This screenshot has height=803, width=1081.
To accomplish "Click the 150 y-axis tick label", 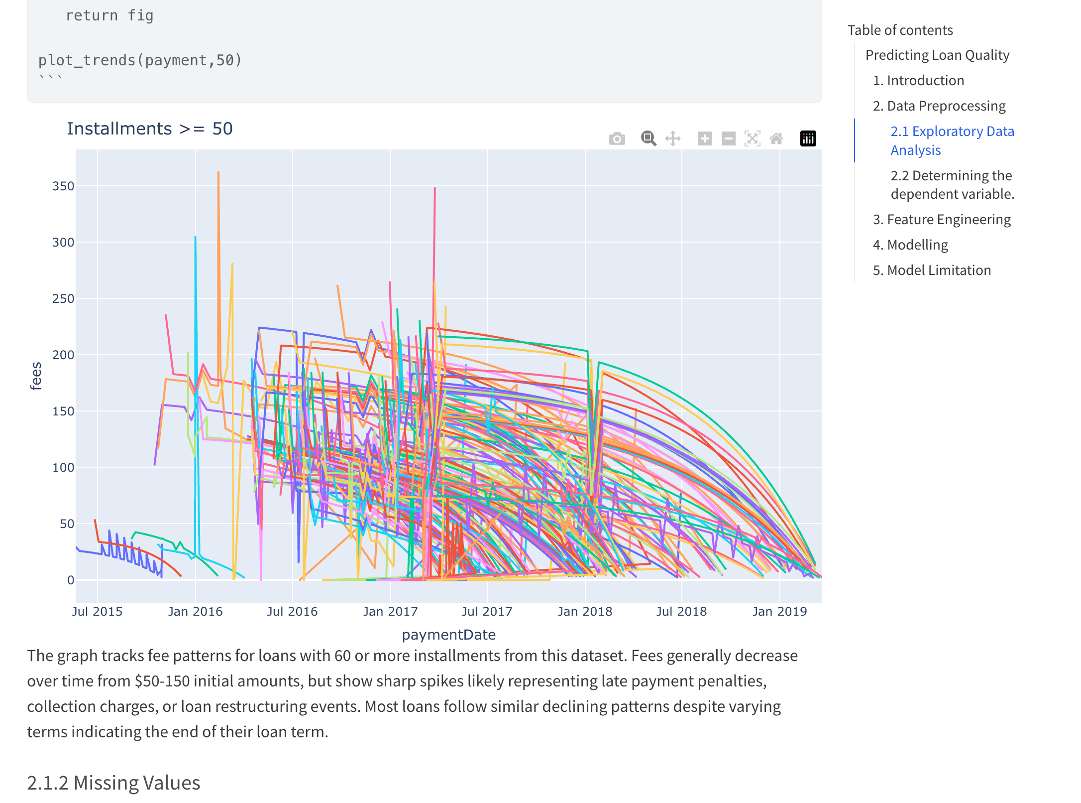I will click(x=63, y=411).
